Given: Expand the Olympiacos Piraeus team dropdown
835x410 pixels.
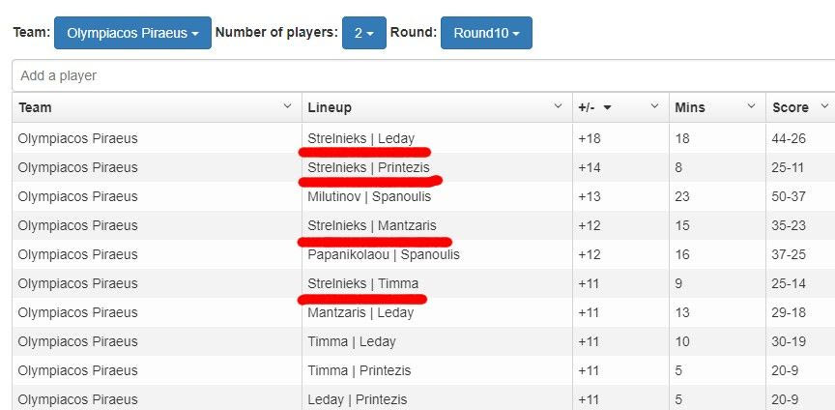Looking at the screenshot, I should click(132, 33).
